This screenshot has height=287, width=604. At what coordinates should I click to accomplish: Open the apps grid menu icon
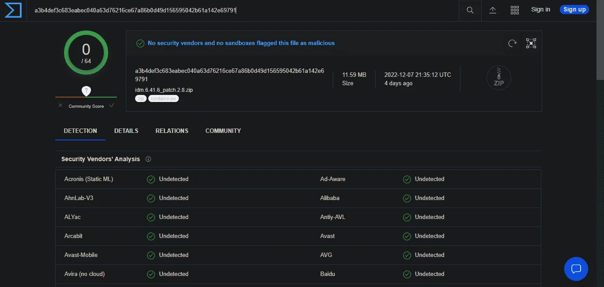pos(515,10)
